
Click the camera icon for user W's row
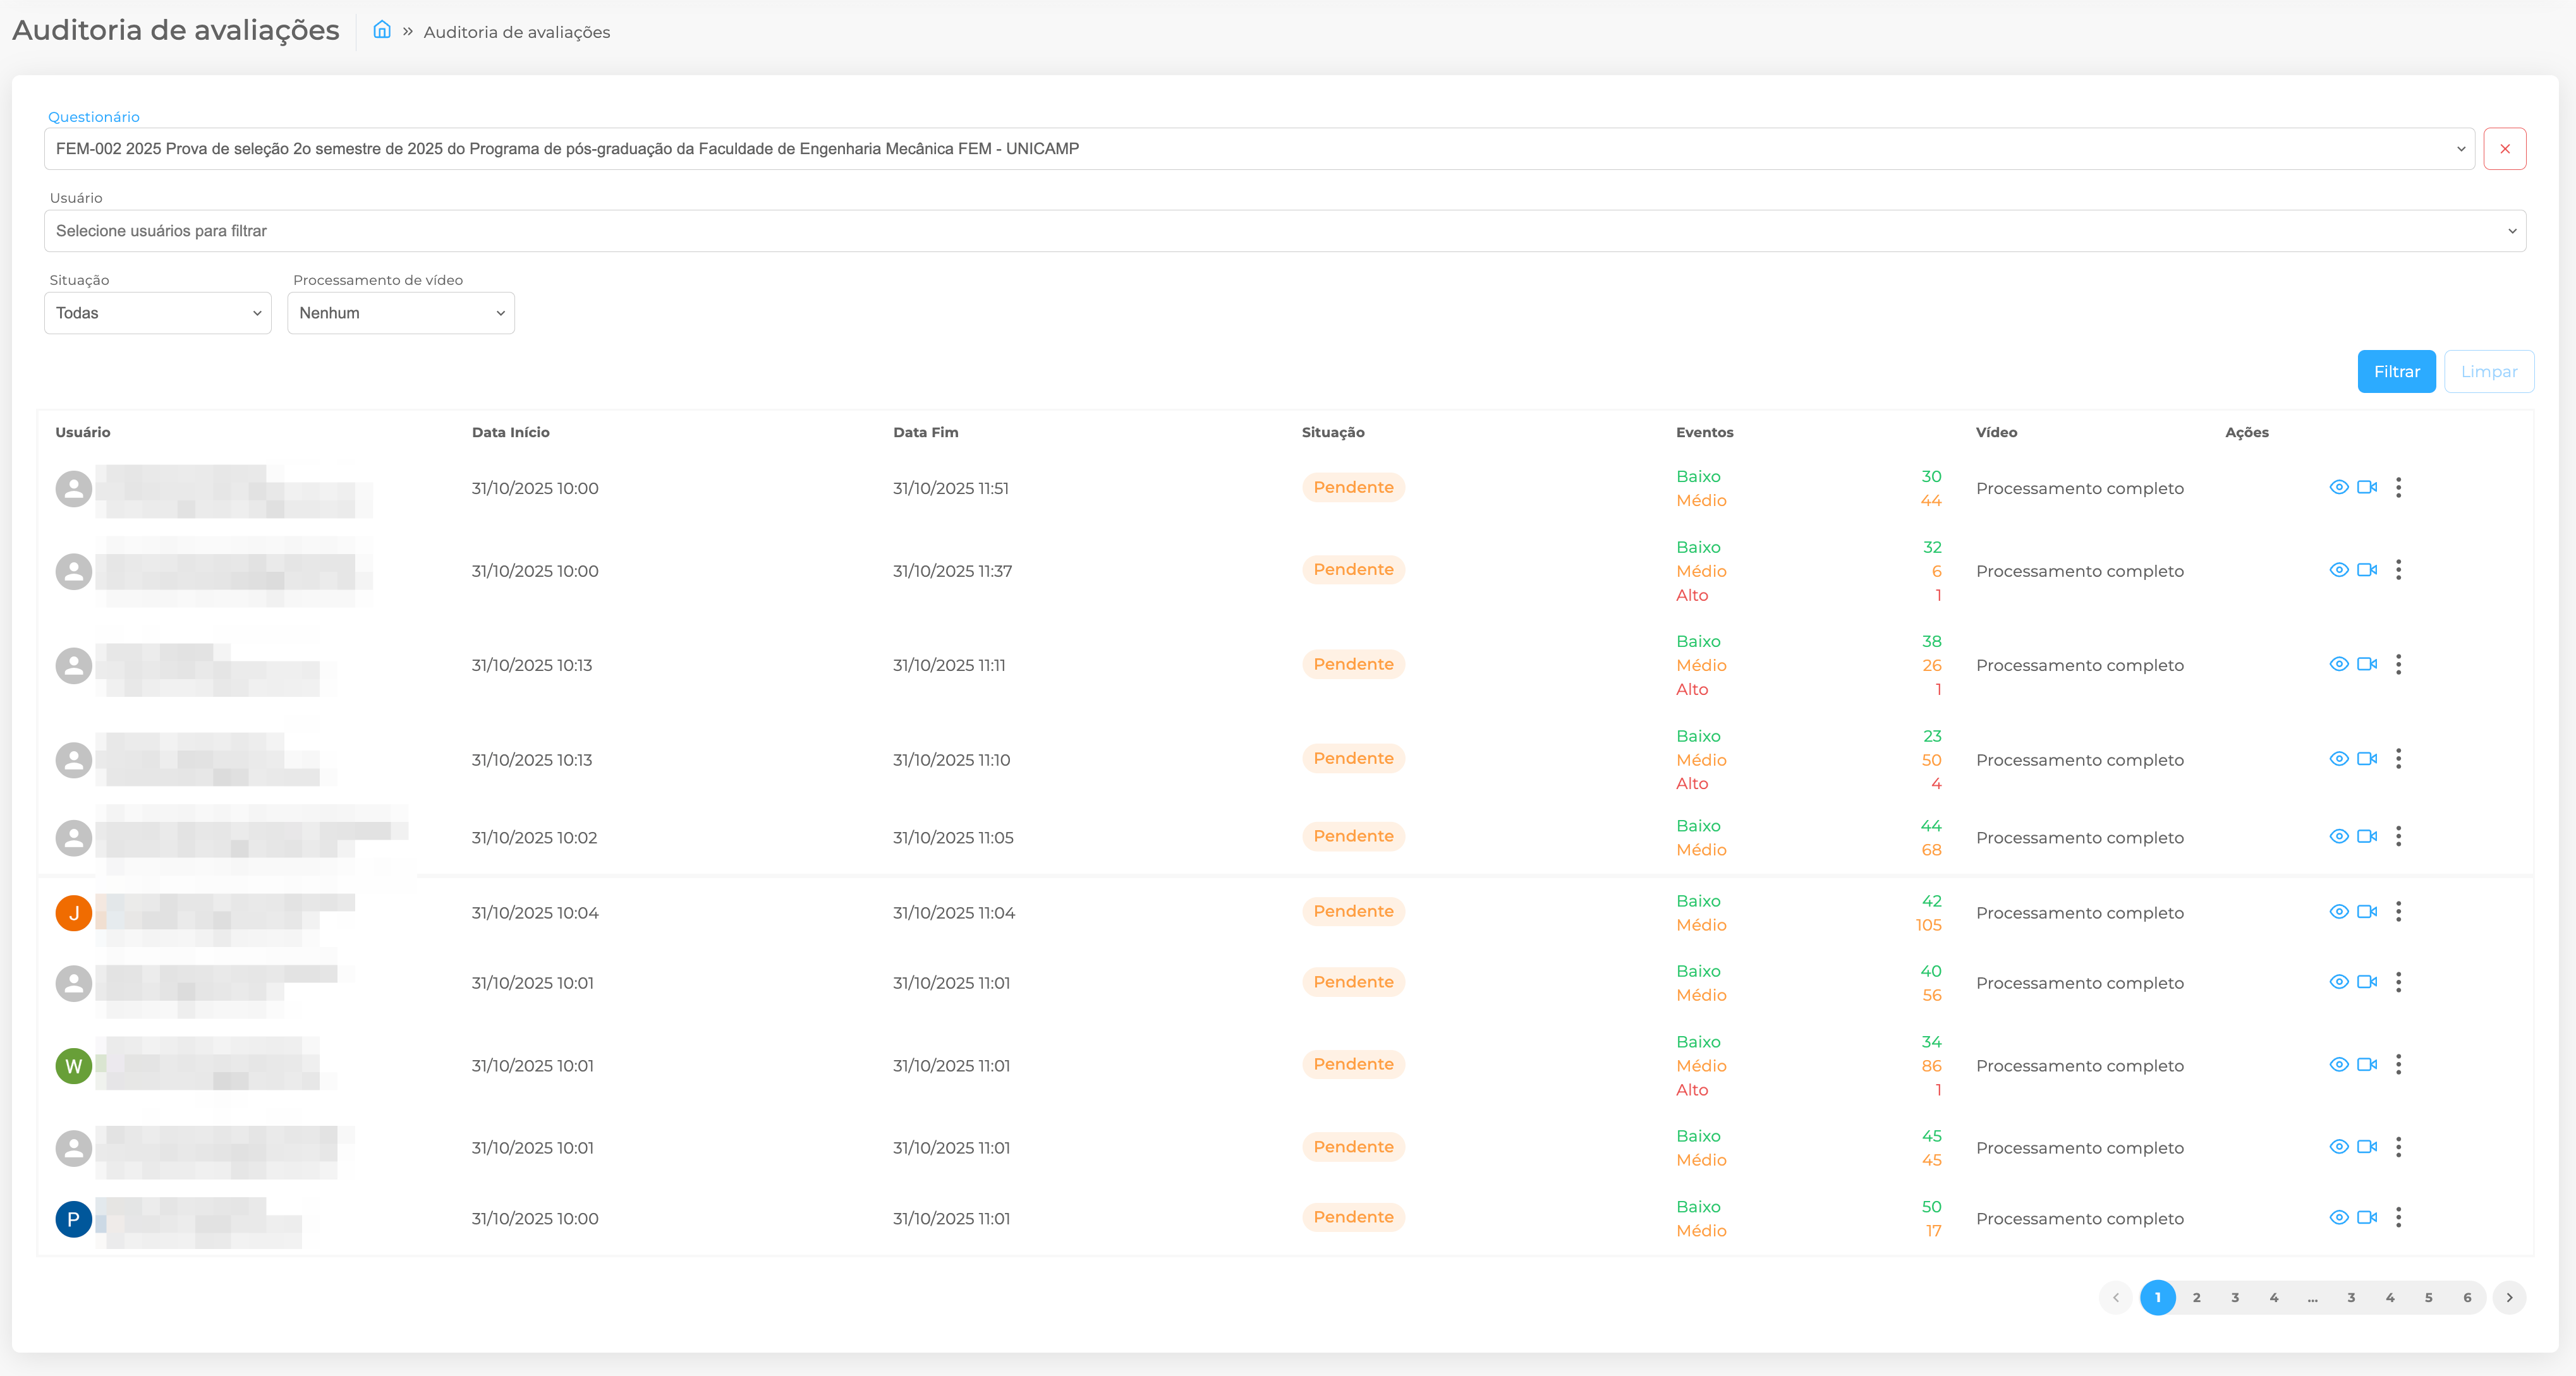pos(2367,1065)
